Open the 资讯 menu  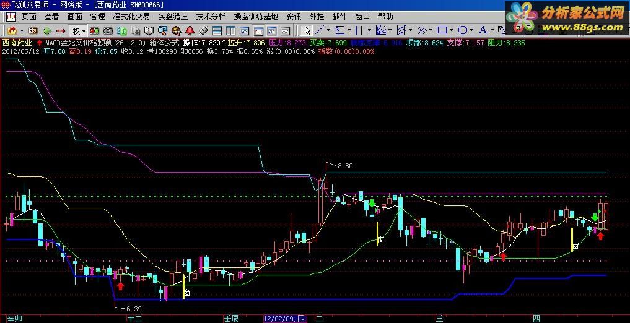(294, 17)
